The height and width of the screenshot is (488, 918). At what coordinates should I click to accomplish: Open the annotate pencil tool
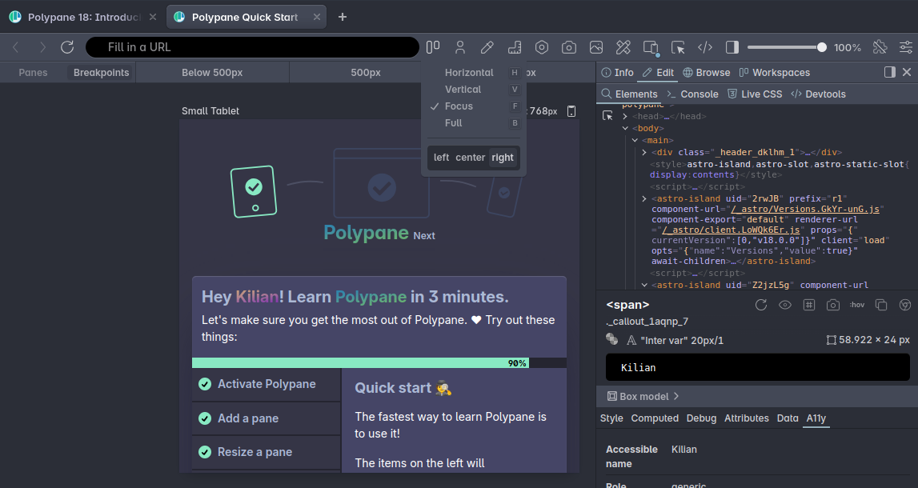click(487, 46)
